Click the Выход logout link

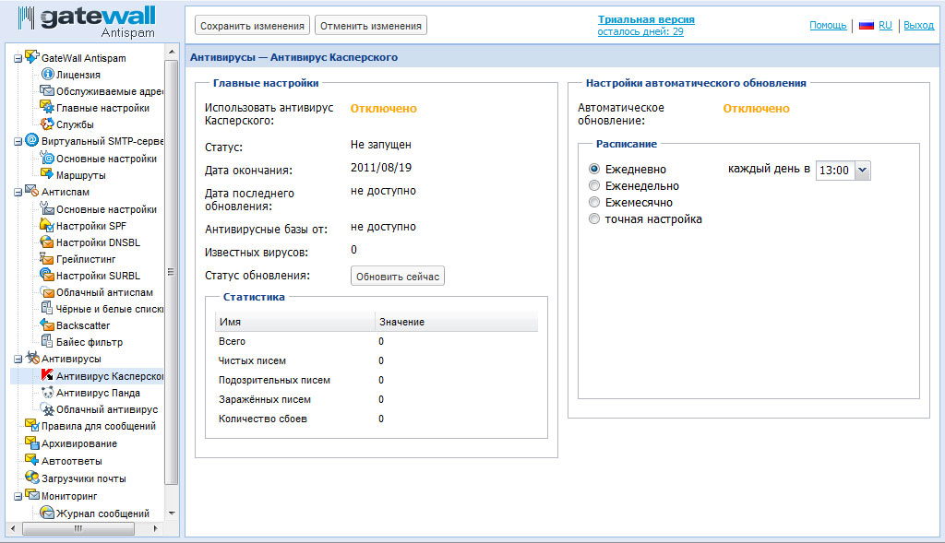point(918,25)
